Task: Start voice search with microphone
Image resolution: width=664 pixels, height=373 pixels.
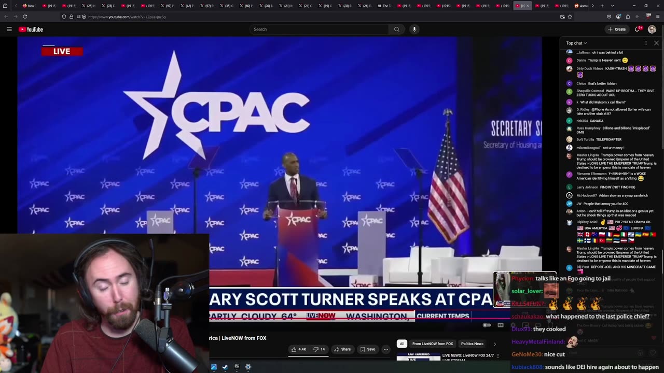Action: [414, 29]
